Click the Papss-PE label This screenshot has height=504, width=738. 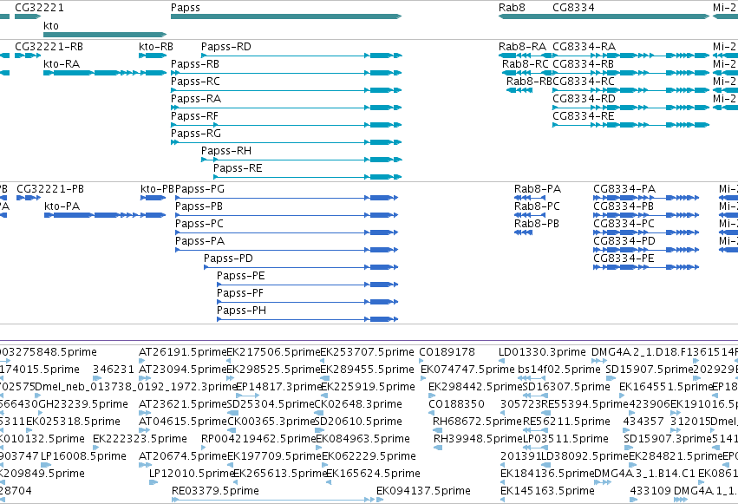241,276
